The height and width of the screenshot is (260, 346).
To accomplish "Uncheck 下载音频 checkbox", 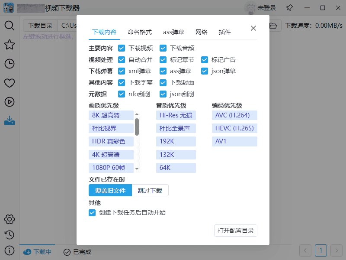I will pos(163,48).
